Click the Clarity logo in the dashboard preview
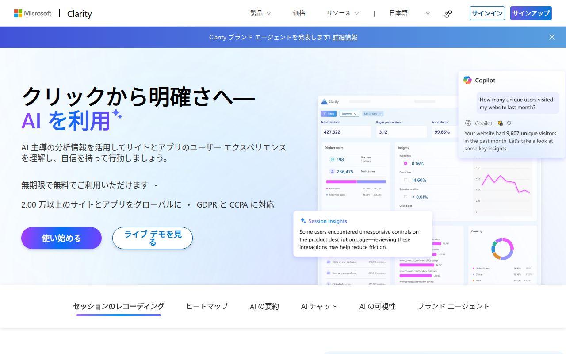The width and height of the screenshot is (566, 354). tap(330, 102)
